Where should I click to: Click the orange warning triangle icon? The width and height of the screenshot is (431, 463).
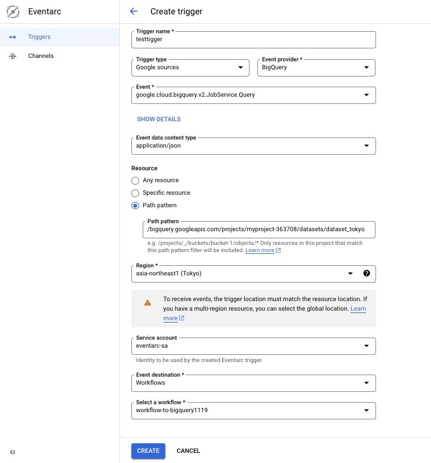coord(147,303)
